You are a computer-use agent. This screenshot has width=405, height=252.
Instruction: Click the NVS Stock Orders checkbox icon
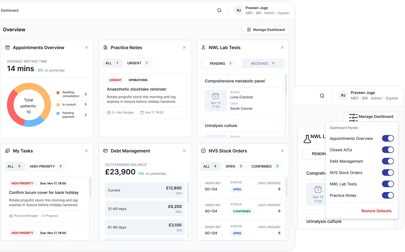[203, 151]
